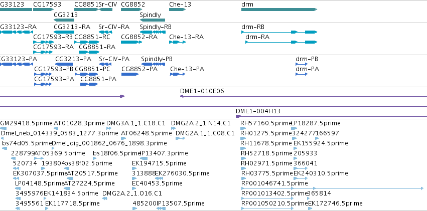Select the drm-PB protein feature

point(302,64)
